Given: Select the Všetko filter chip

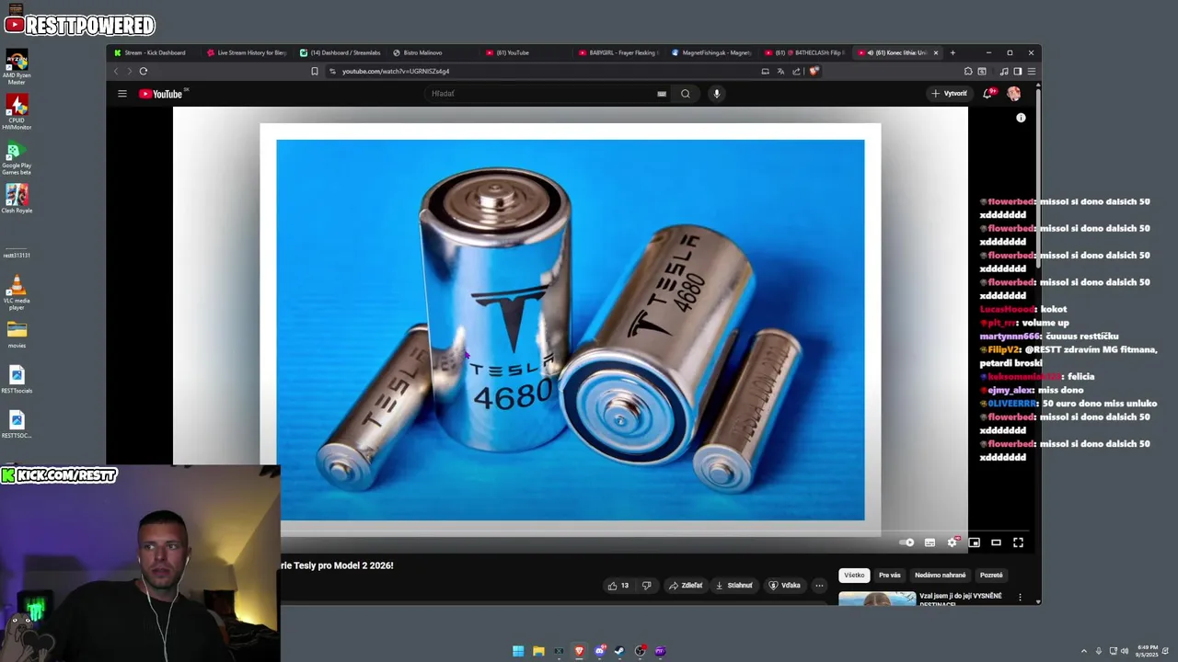Looking at the screenshot, I should [x=854, y=576].
